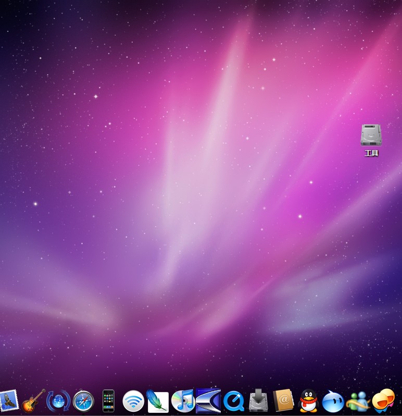This screenshot has height=416, width=402.
Task: Launch QuickTime Player blue Q icon
Action: [x=233, y=401]
